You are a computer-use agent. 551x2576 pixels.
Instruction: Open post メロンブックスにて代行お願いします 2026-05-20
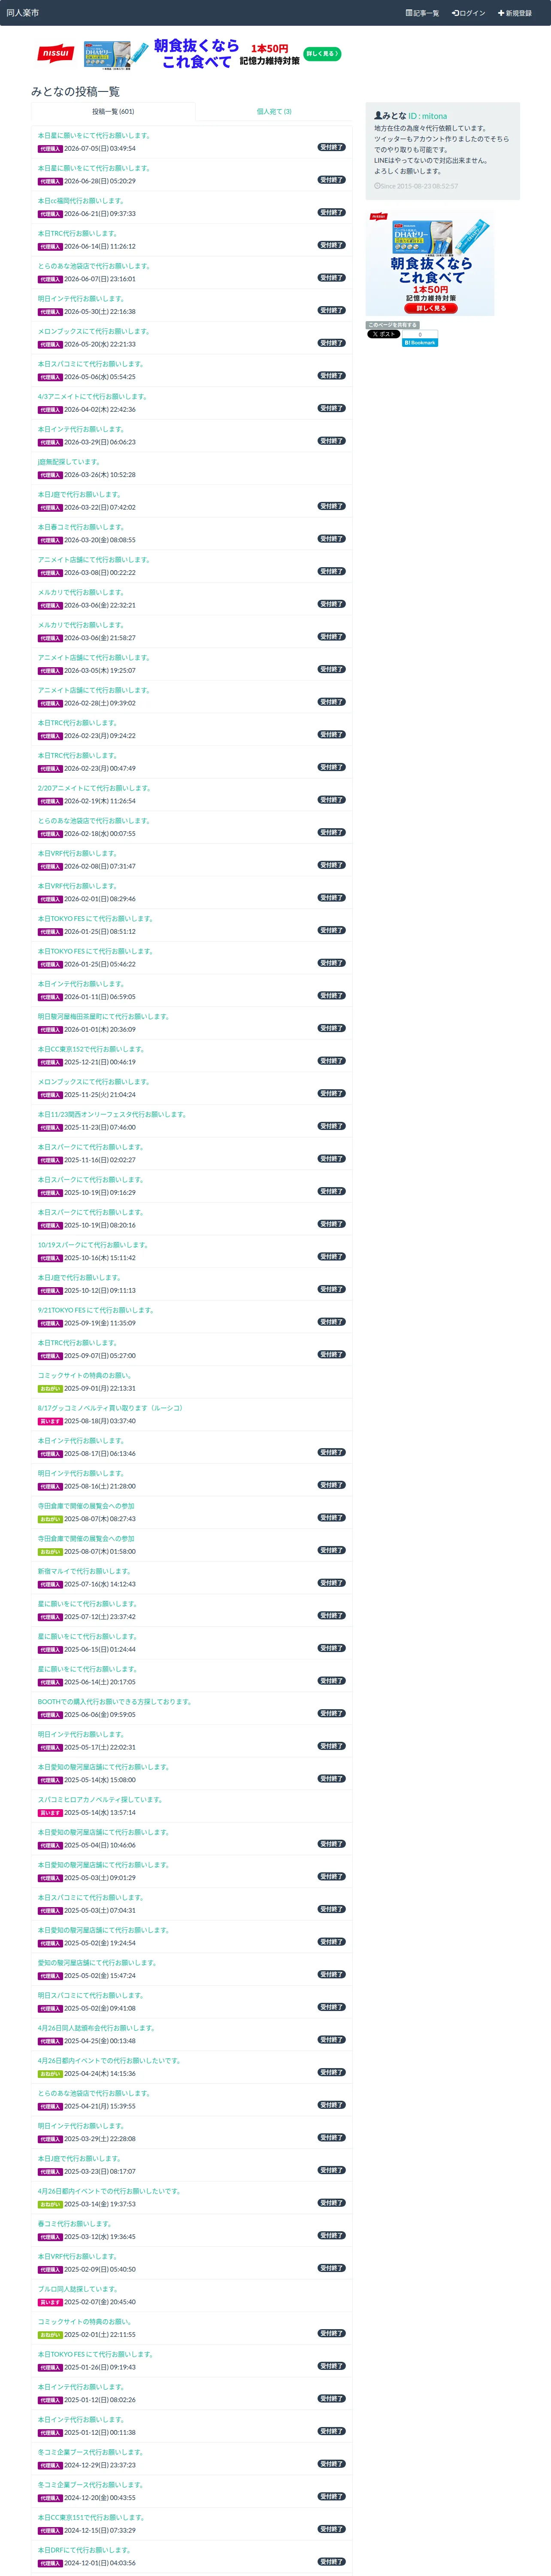[94, 331]
